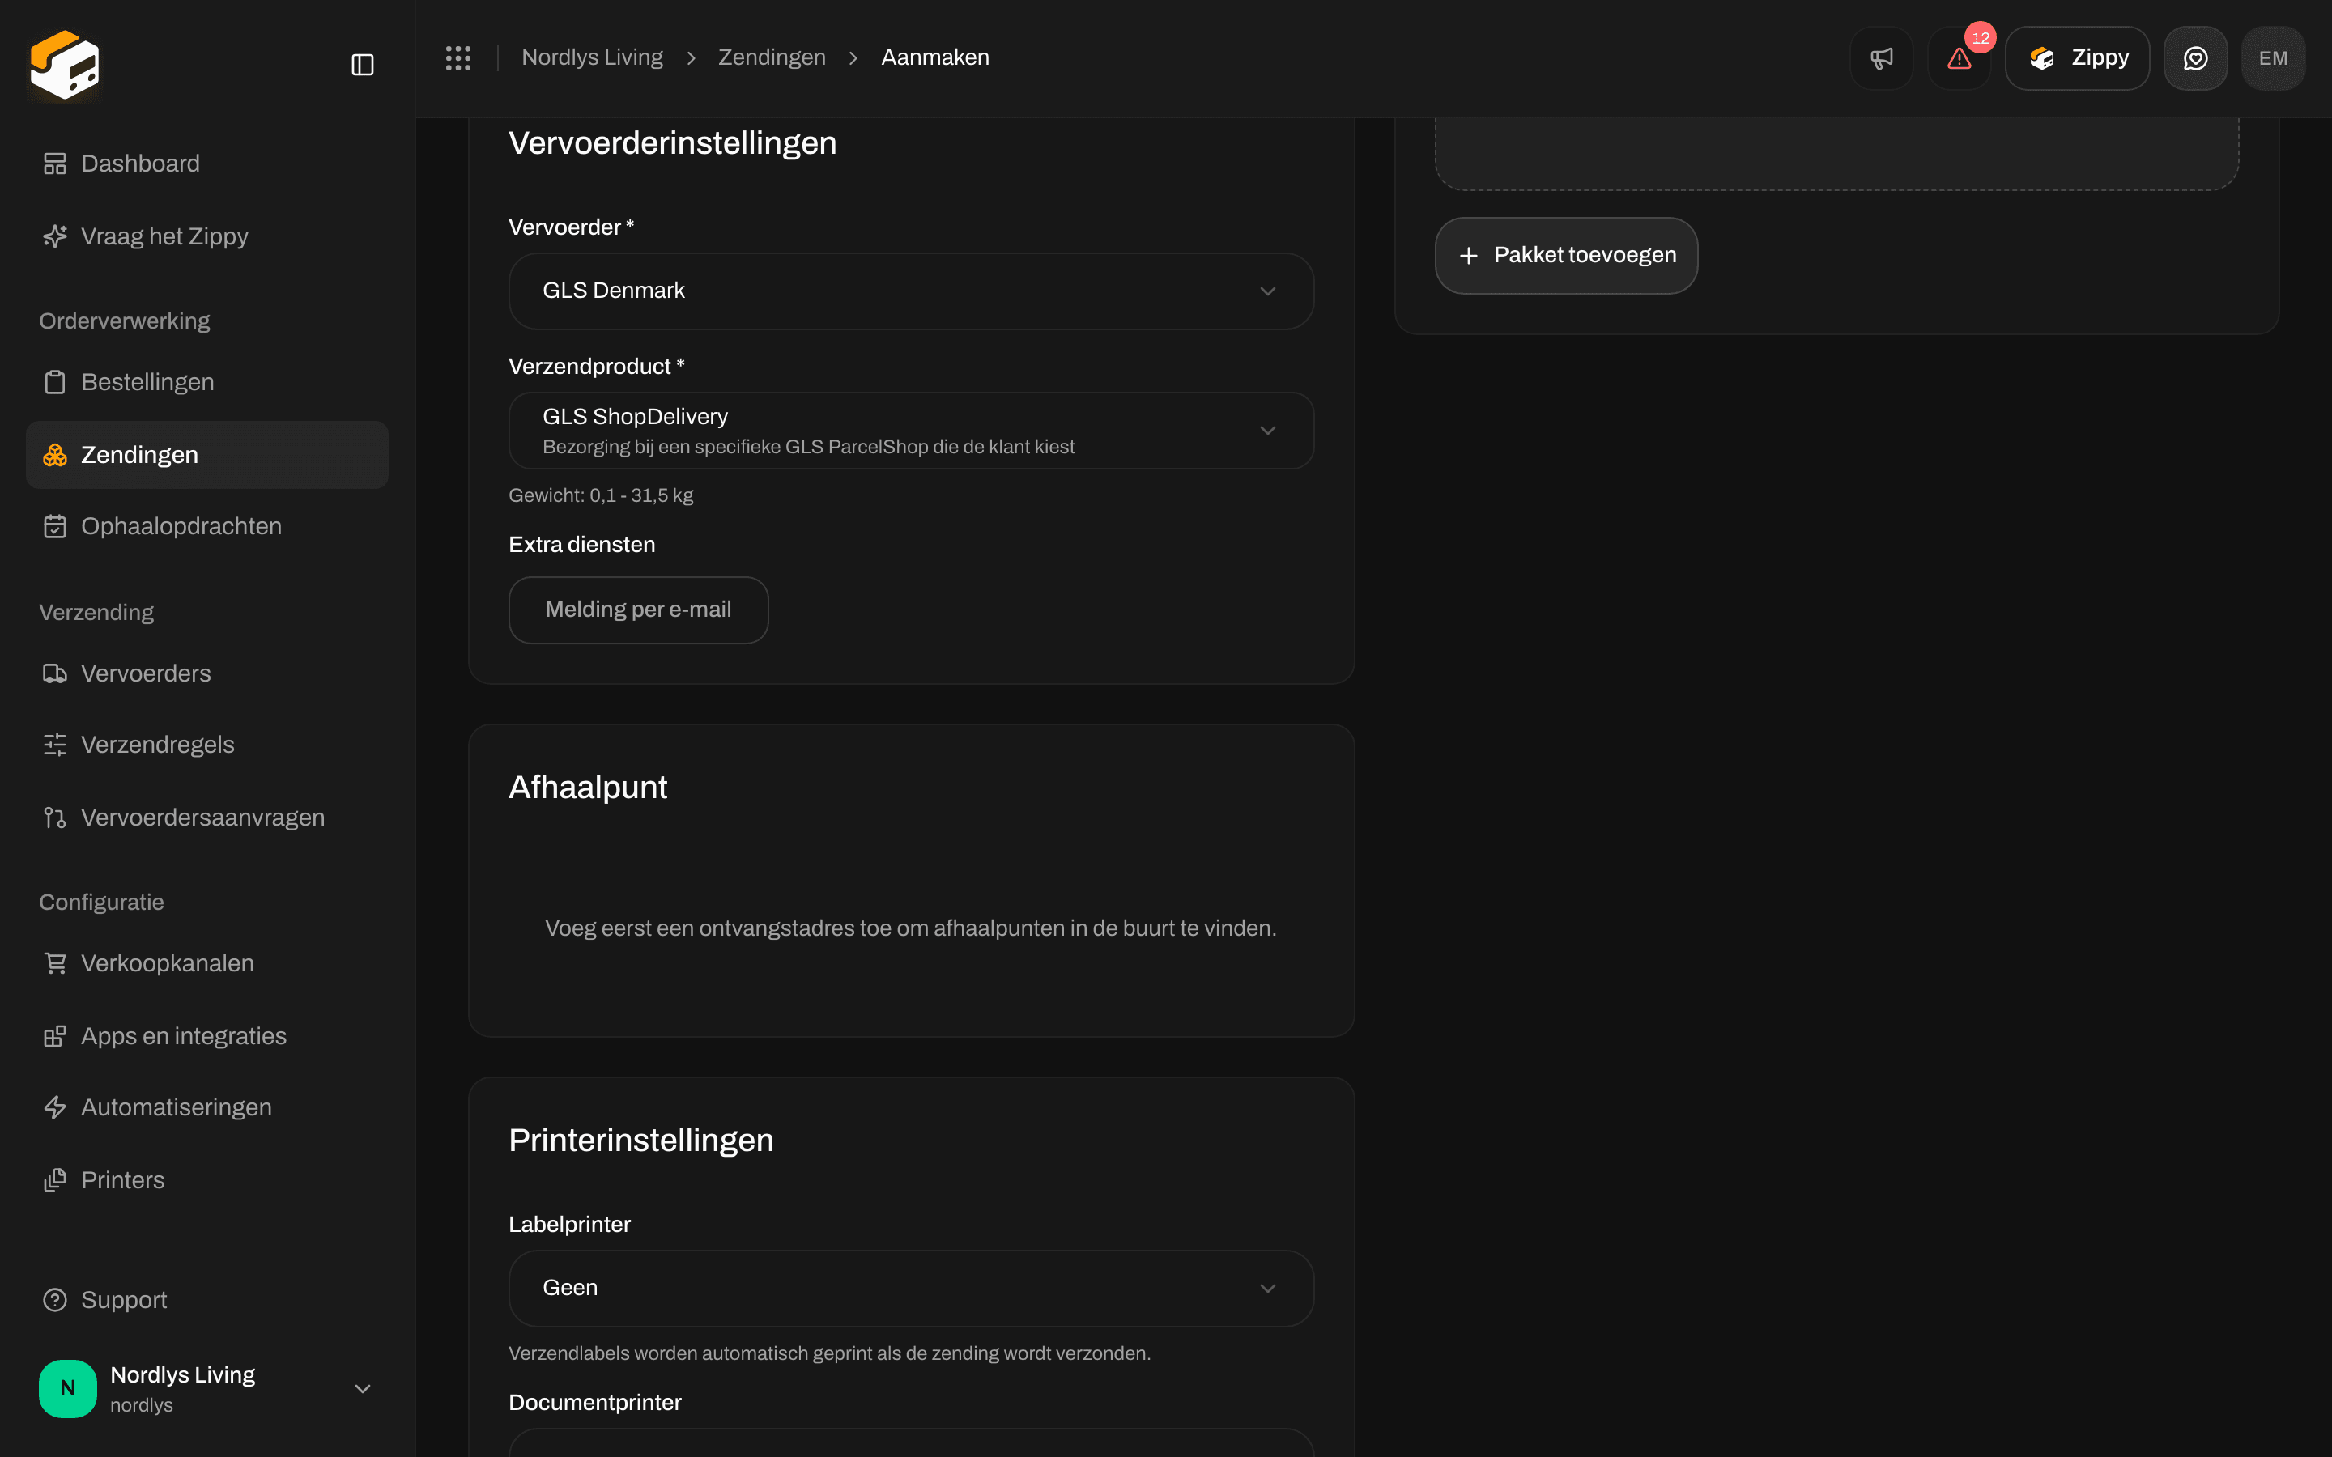This screenshot has width=2332, height=1457.
Task: Go to Zendingen breadcrumb link
Action: coord(772,57)
